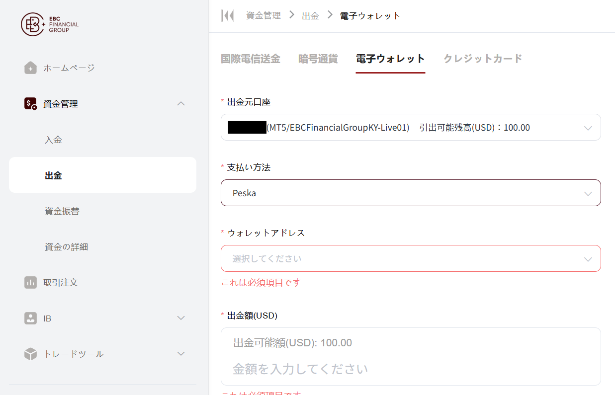The height and width of the screenshot is (395, 615).
Task: Expand the トレードツール menu chevron
Action: [x=181, y=354]
